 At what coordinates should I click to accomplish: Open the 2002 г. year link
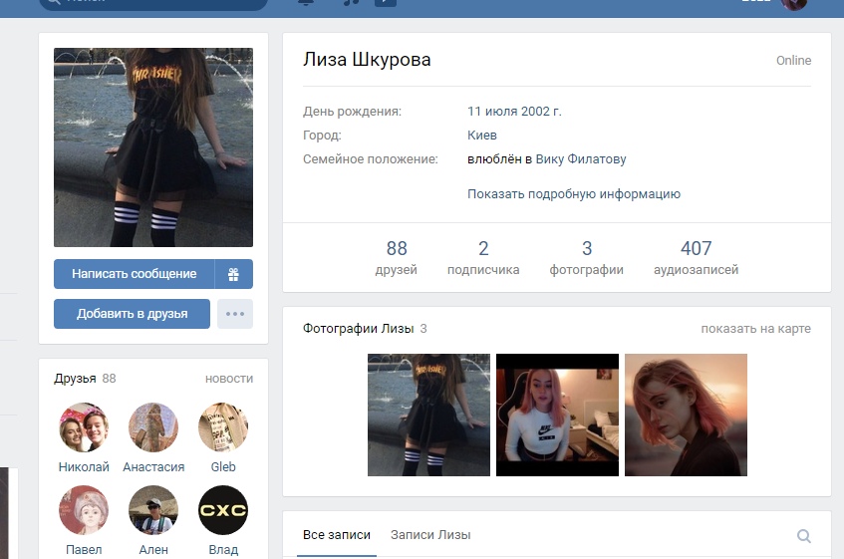[541, 112]
